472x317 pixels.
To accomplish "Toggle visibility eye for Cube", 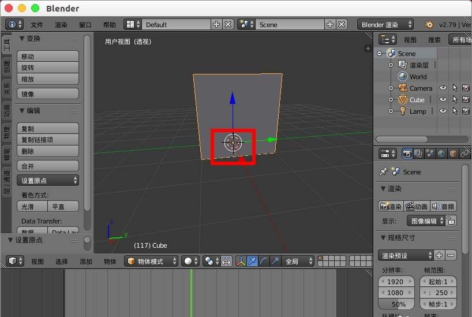I will coord(443,99).
